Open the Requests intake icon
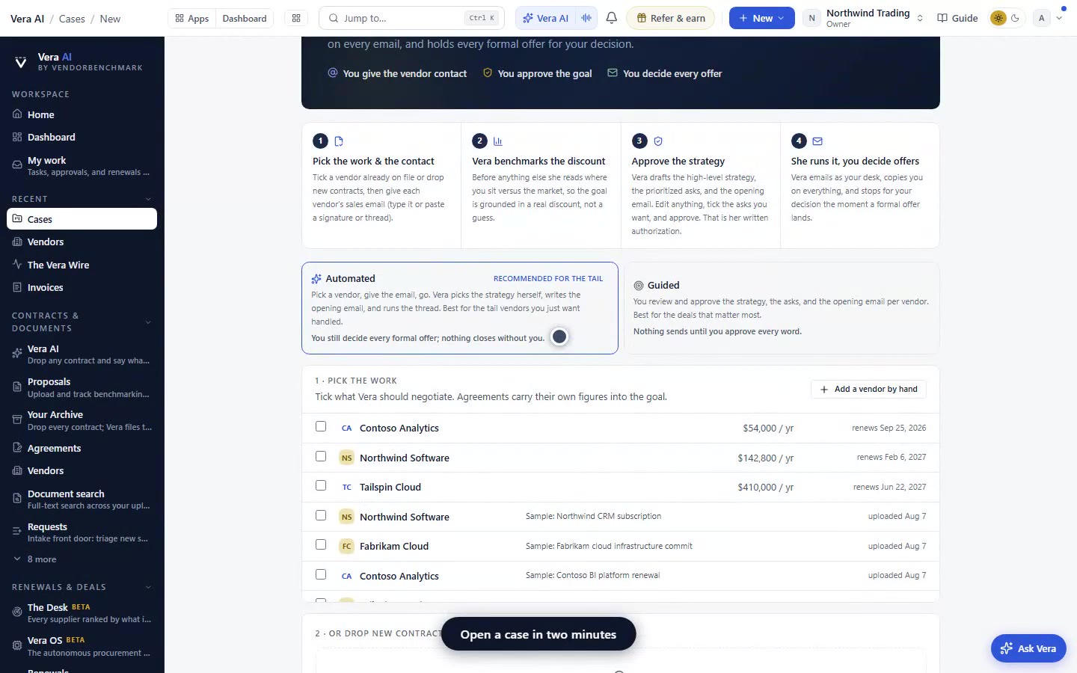 click(x=17, y=532)
